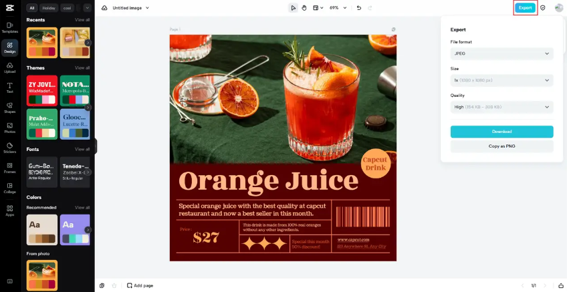Screen dimensions: 567x292
Task: Apply the beige brown Aa color palette
Action: (x=42, y=230)
